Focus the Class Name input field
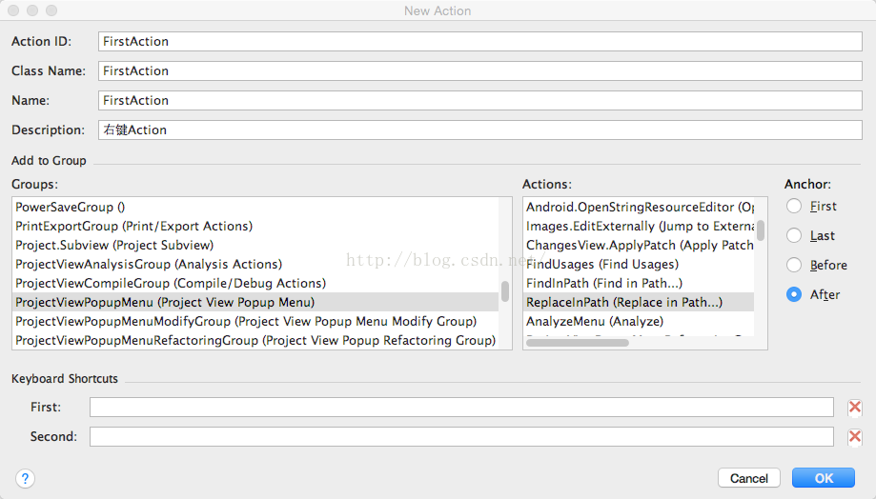 [479, 70]
